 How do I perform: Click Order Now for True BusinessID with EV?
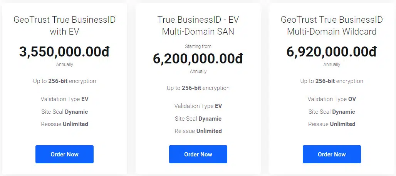tap(64, 154)
